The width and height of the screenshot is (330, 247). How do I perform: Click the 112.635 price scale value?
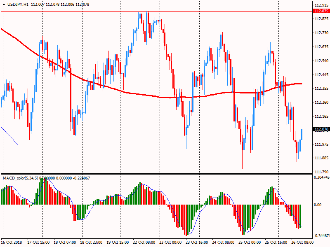pos(321,47)
